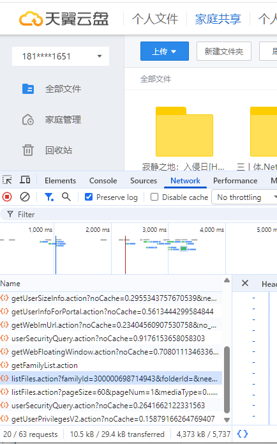The image size is (277, 444).
Task: Switch to the Console tab
Action: pyautogui.click(x=103, y=181)
